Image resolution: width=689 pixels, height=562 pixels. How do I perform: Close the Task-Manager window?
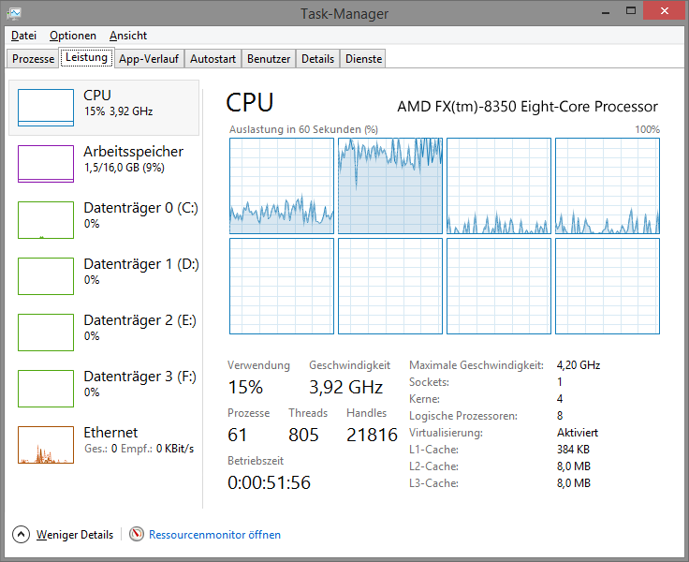665,10
